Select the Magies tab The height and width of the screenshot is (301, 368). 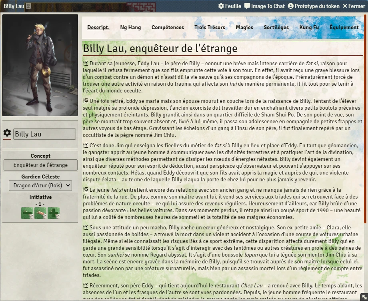pyautogui.click(x=244, y=28)
